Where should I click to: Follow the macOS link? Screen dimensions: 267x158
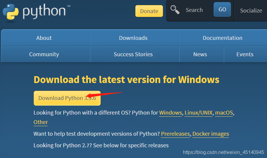click(x=224, y=113)
